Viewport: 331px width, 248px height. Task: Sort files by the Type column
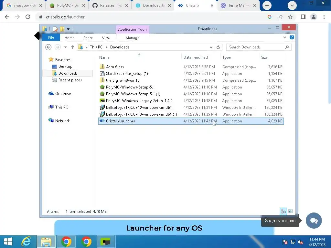(x=226, y=57)
